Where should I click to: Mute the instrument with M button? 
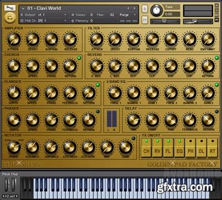pos(145,20)
